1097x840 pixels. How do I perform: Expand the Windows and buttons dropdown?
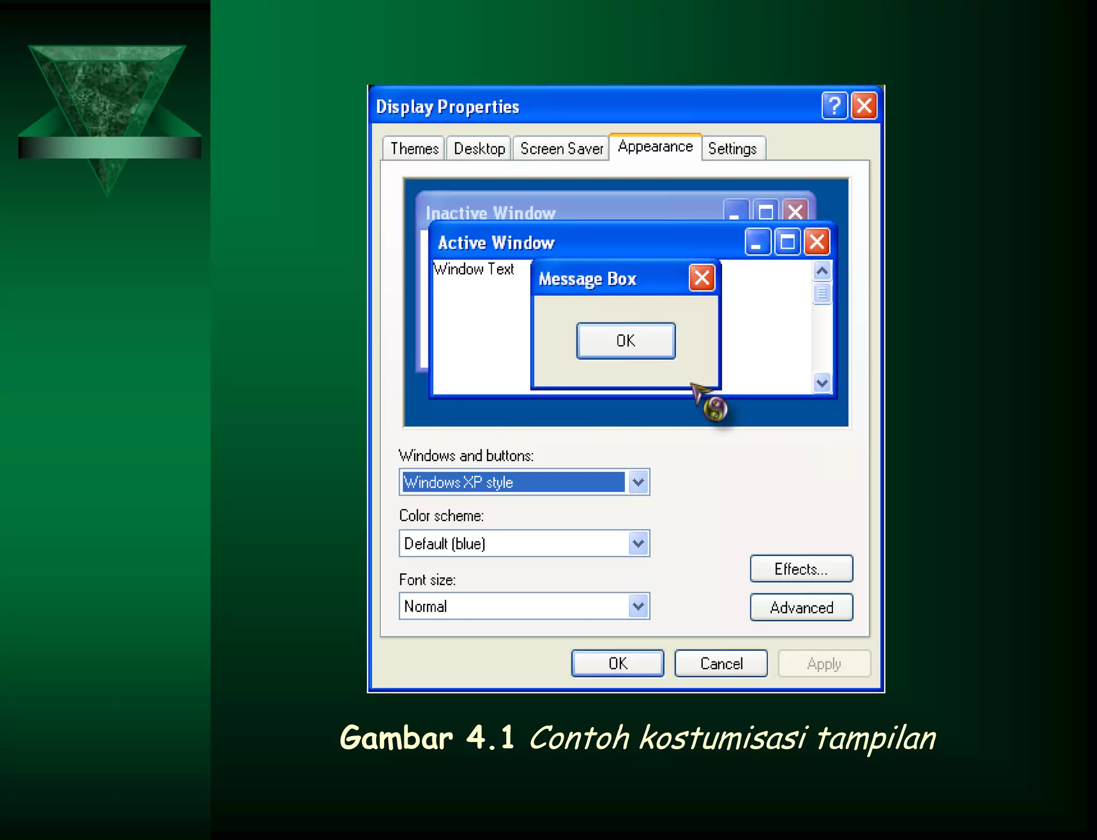[637, 482]
